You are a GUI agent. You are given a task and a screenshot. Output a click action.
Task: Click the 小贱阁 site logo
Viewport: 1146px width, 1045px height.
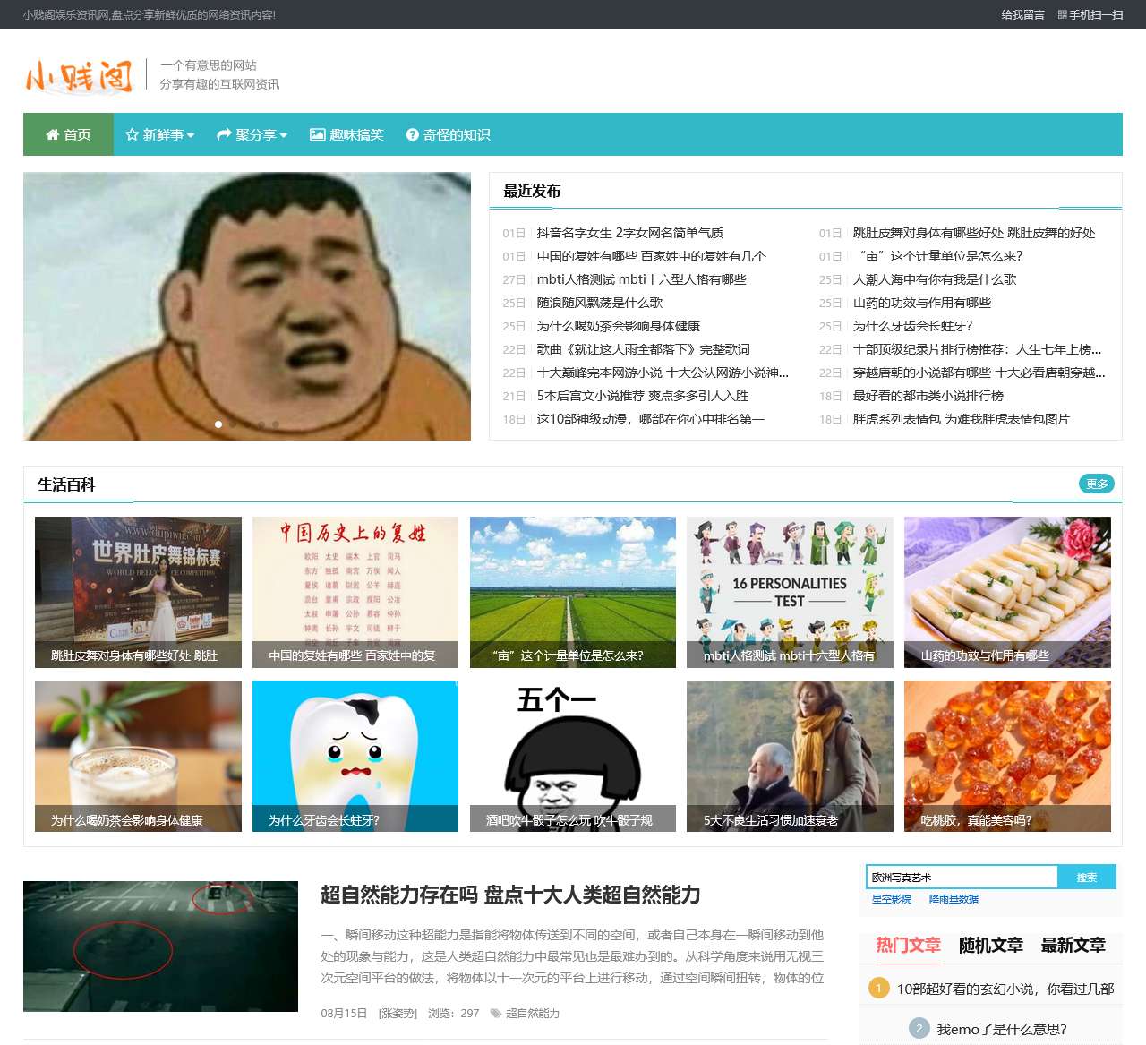point(78,76)
